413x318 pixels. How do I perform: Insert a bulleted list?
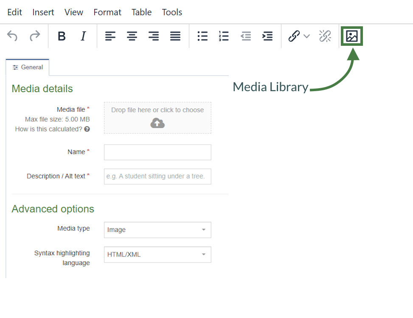coord(202,36)
